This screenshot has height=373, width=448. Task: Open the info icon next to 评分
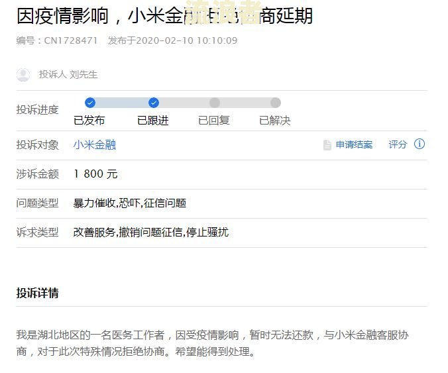point(420,144)
